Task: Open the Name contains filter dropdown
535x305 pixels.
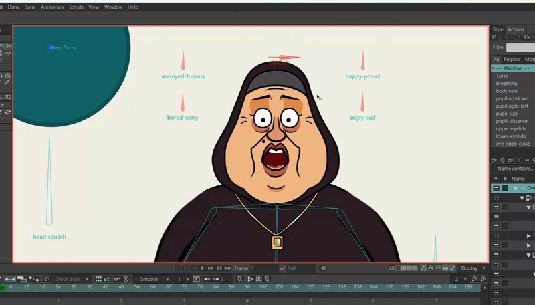Action: 514,169
